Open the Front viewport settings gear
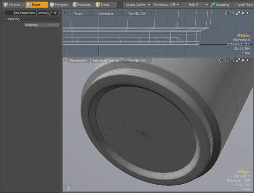 (243, 13)
